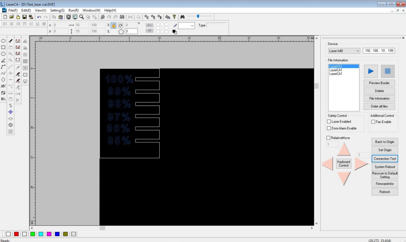This screenshot has width=406, height=242.
Task: Open the View(V) menu
Action: 40,10
